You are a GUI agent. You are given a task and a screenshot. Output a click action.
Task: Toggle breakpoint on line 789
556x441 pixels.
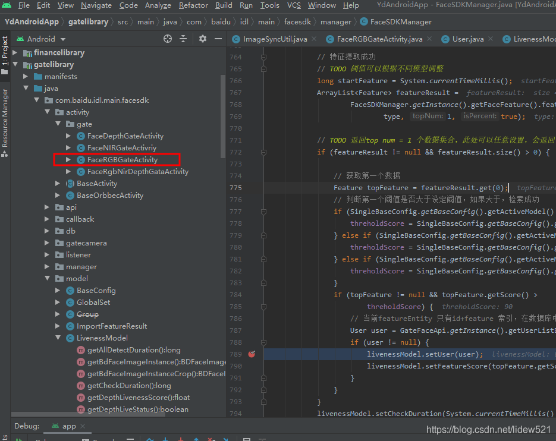252,354
